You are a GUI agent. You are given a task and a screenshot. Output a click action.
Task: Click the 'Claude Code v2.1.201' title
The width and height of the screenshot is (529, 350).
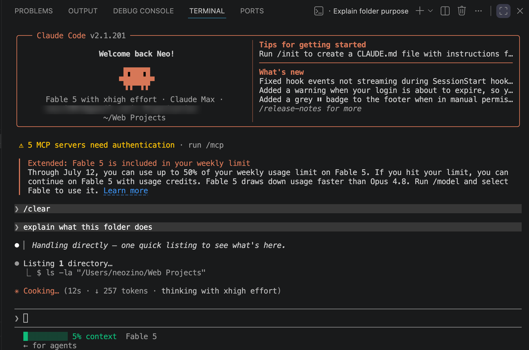(x=81, y=36)
